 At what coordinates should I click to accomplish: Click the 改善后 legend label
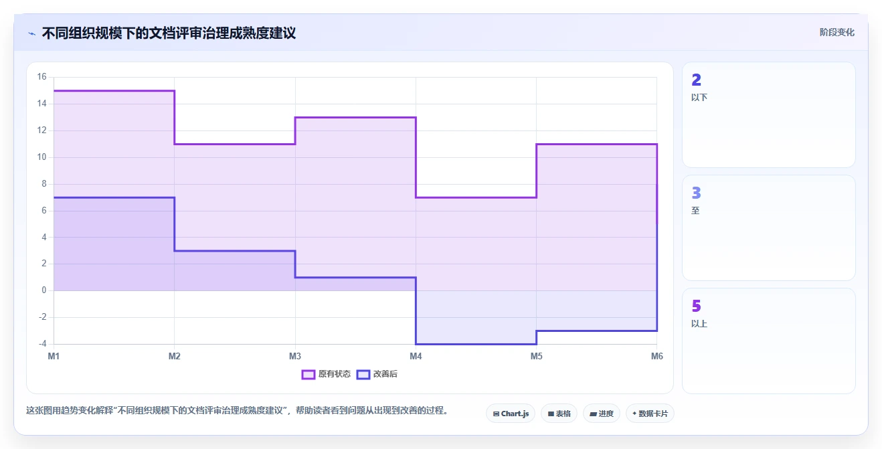pos(385,374)
